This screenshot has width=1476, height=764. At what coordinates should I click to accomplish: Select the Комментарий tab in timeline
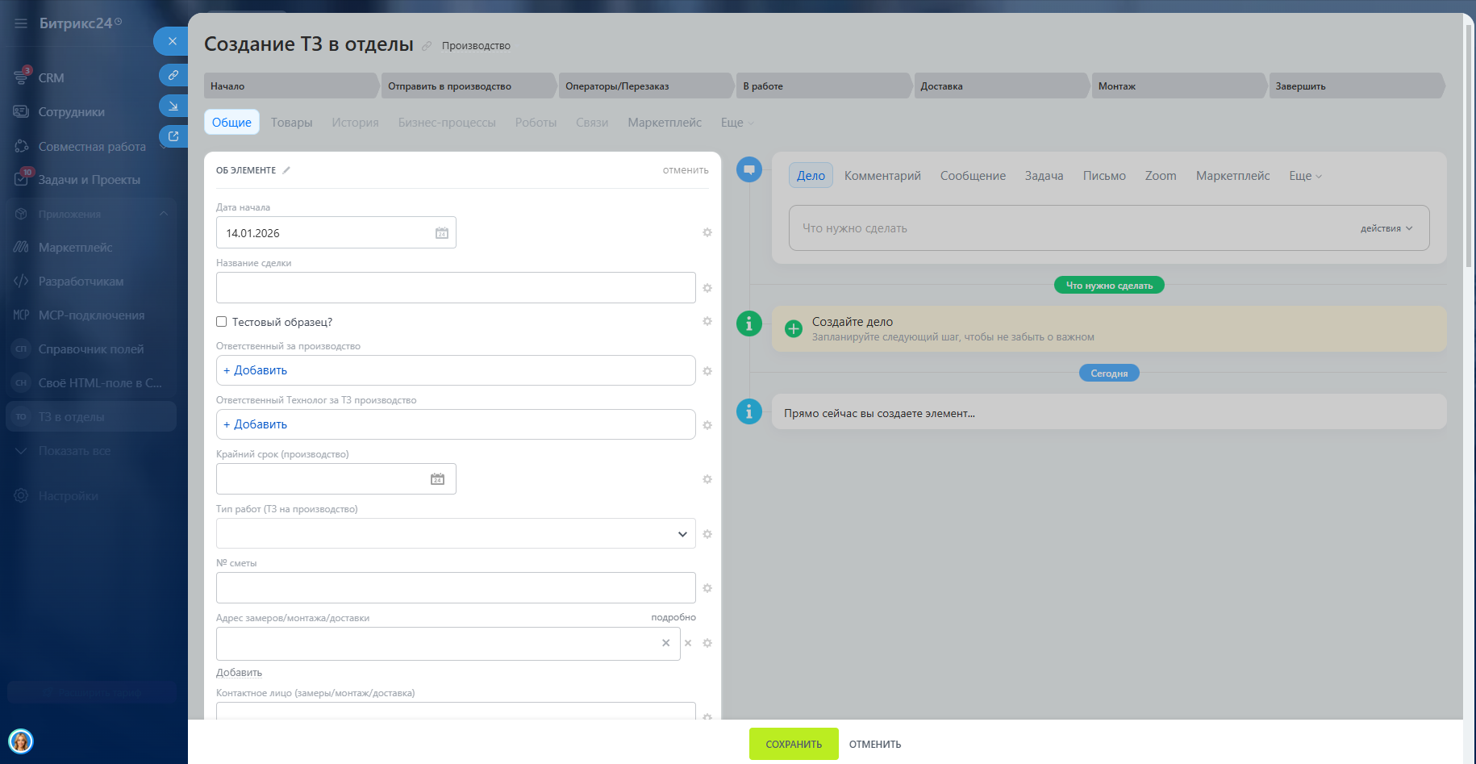[x=882, y=176]
